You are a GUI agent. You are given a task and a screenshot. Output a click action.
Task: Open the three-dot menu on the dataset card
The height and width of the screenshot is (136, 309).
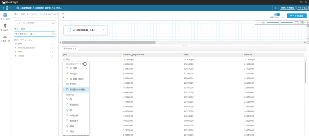(x=104, y=30)
